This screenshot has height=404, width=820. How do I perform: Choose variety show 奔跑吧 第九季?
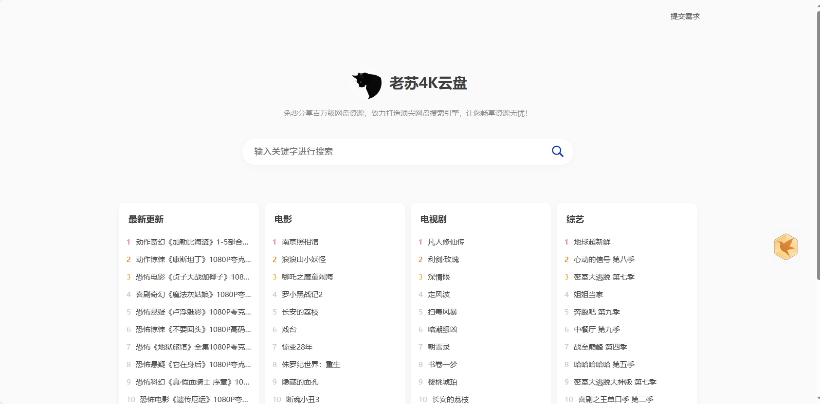597,312
